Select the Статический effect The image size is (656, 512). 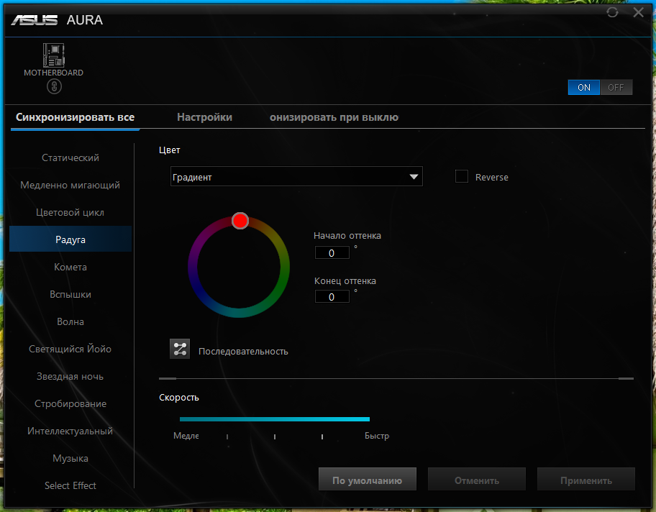[70, 157]
